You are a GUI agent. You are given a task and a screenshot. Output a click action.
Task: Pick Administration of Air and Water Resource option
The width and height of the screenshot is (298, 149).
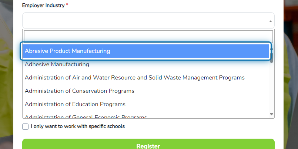(145, 77)
